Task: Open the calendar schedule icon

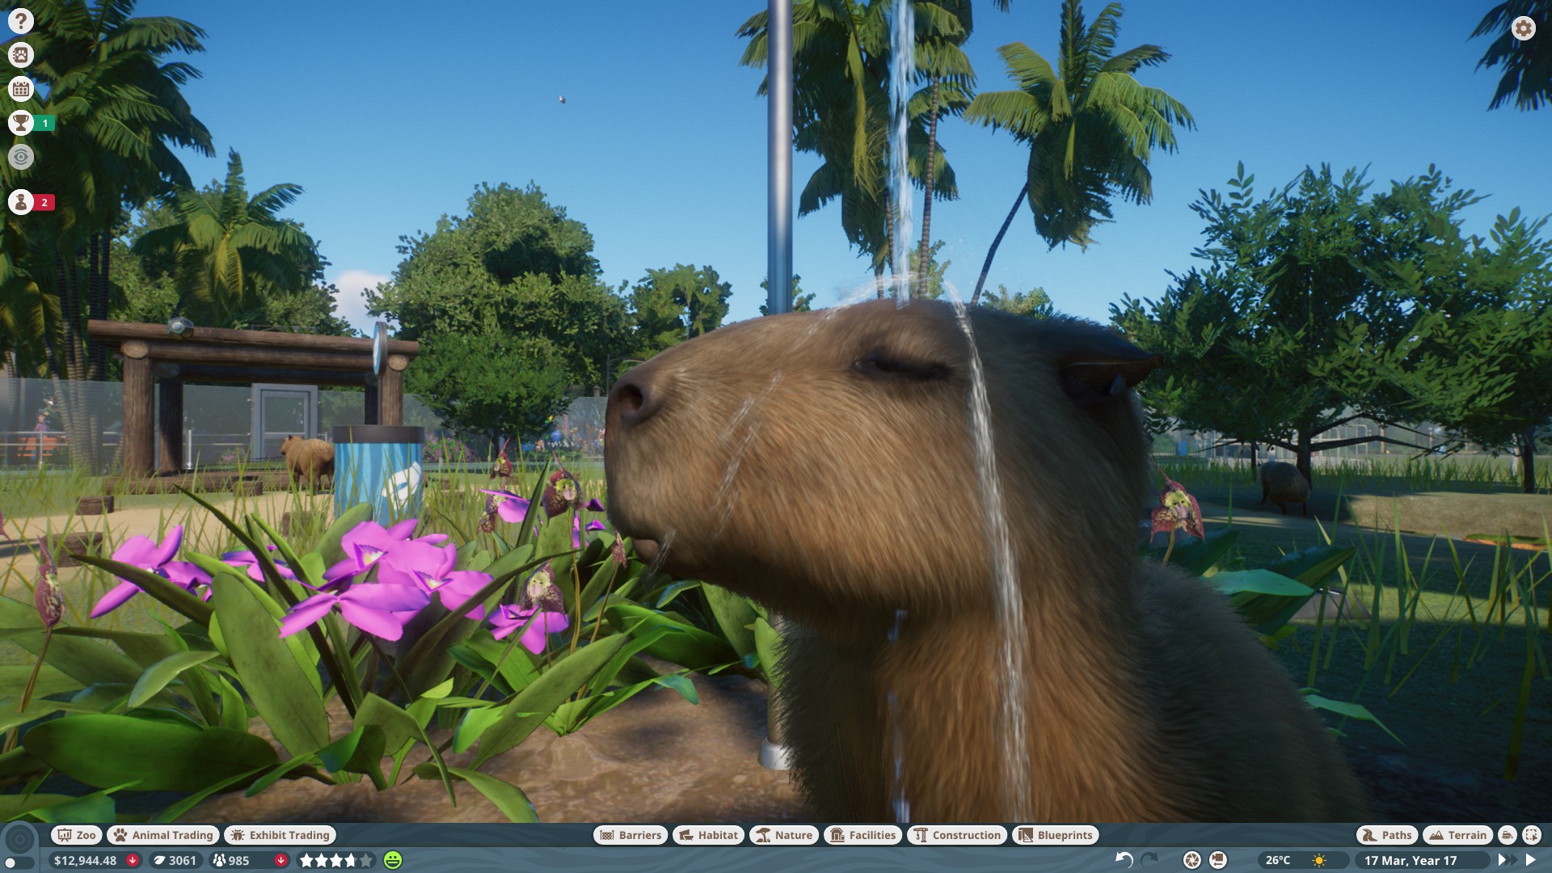Action: pyautogui.click(x=21, y=89)
